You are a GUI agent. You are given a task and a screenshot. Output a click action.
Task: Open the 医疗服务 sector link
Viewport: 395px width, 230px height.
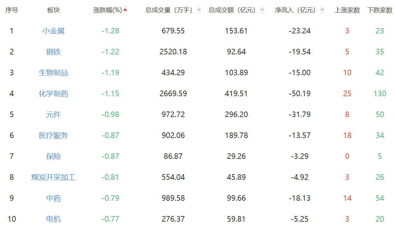[53, 135]
